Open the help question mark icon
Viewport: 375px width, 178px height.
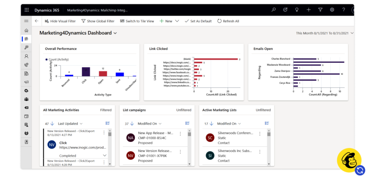point(344,10)
